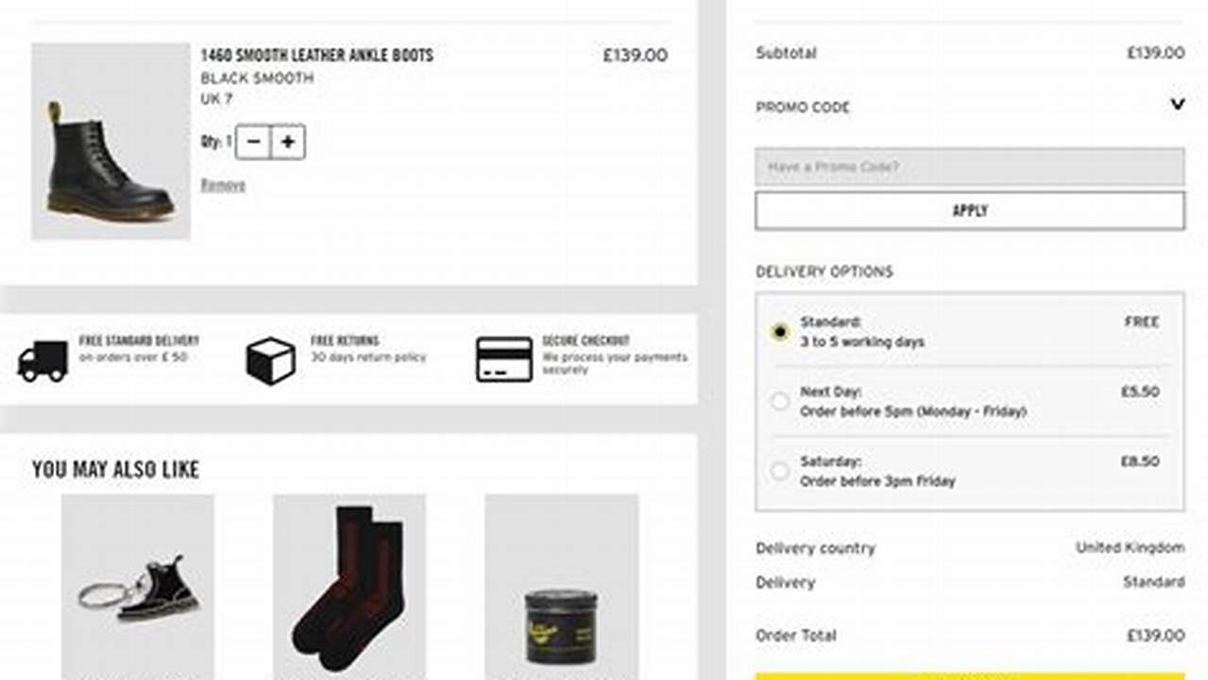View the boot keyring recommendation
1208x680 pixels.
click(x=138, y=586)
